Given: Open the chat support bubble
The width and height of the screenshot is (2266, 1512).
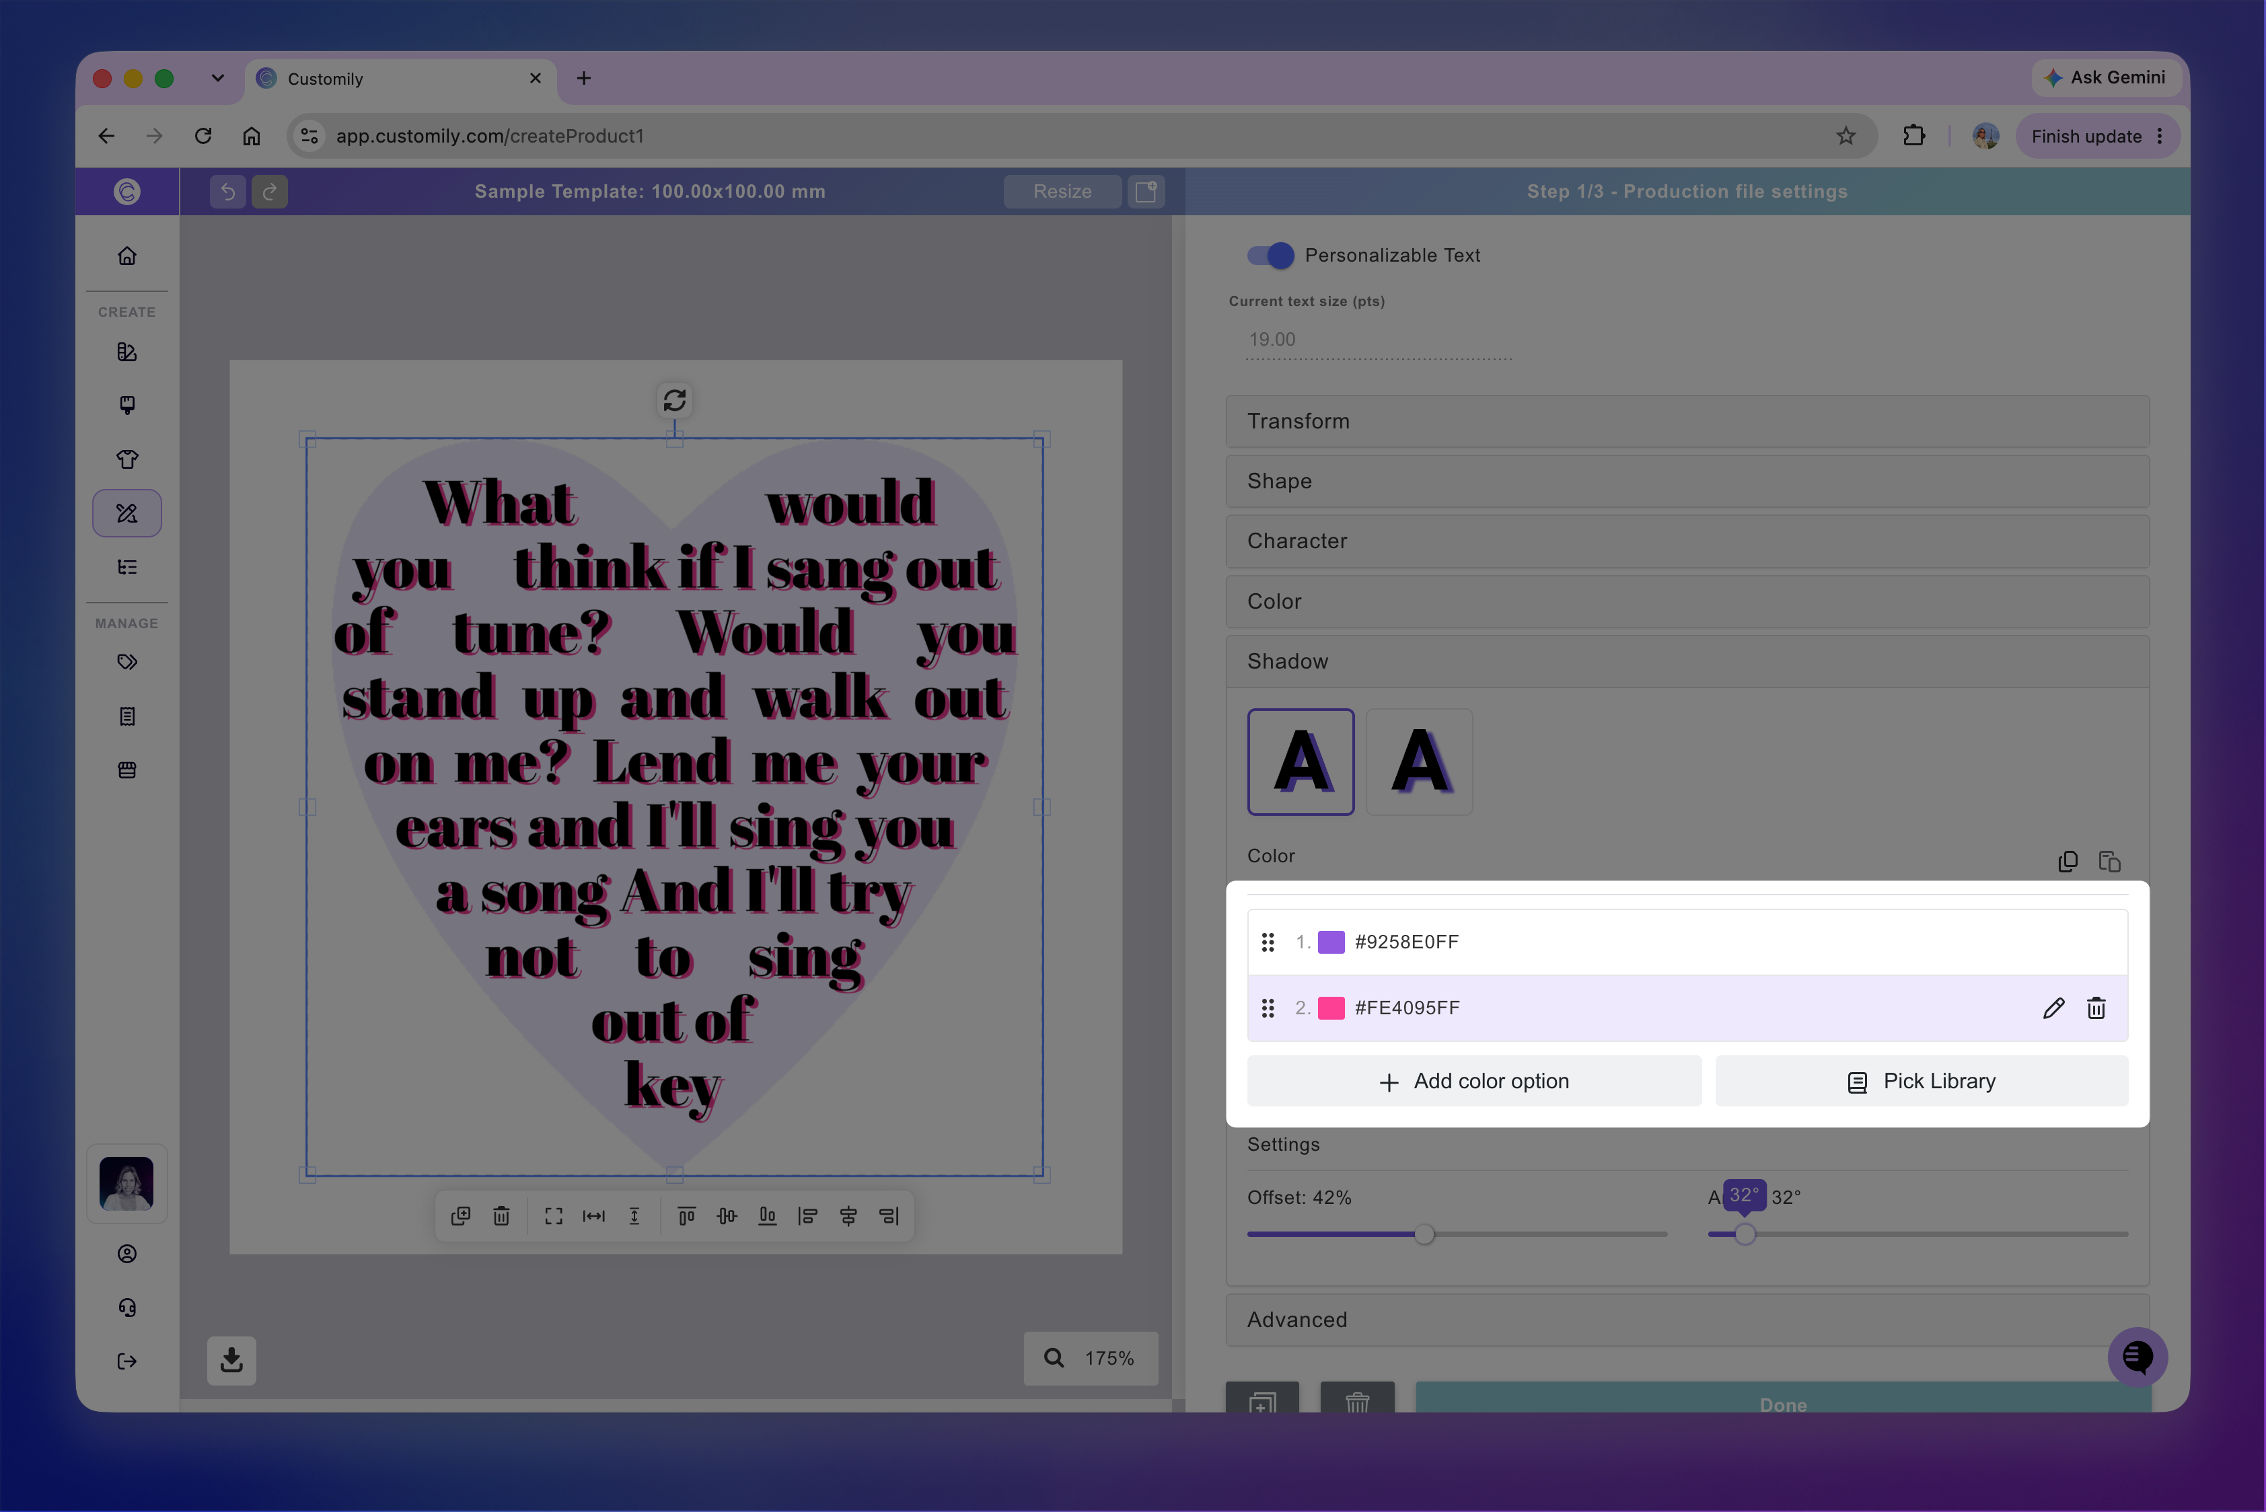Looking at the screenshot, I should coord(2137,1357).
